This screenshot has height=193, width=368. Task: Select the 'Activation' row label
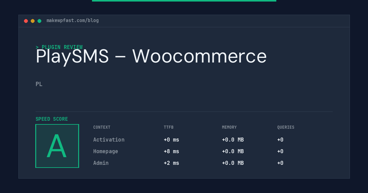click(x=109, y=140)
